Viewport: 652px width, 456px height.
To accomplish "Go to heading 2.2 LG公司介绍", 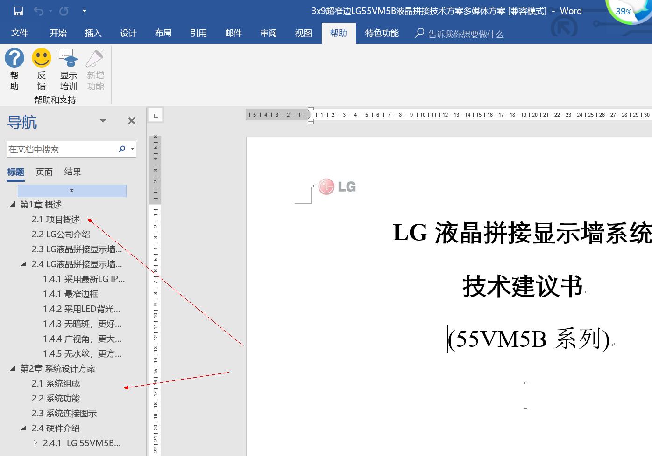I will coord(61,235).
